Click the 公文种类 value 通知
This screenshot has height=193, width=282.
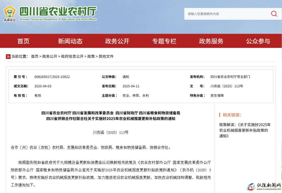tap(126, 77)
